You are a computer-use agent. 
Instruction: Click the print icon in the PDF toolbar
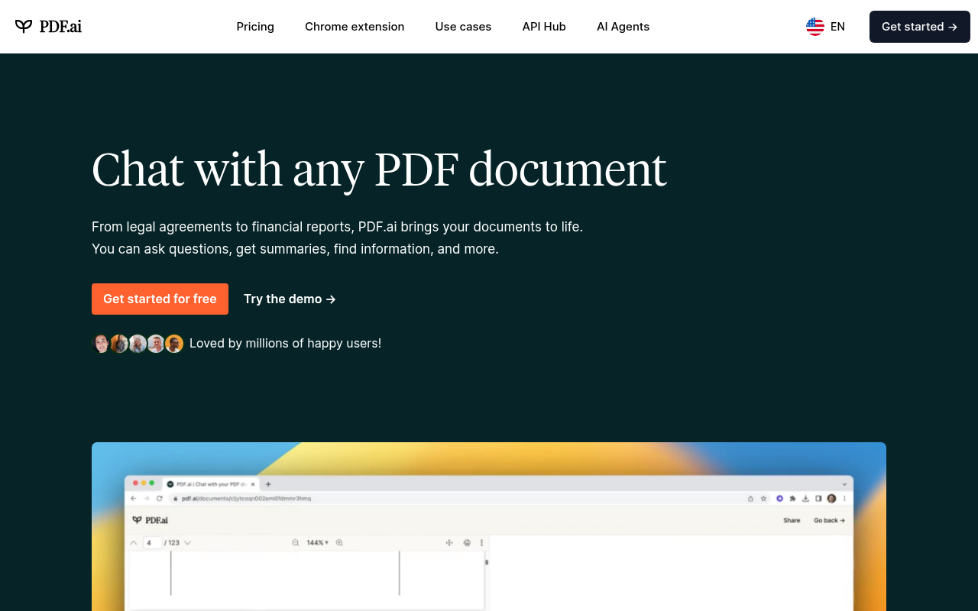click(x=466, y=542)
